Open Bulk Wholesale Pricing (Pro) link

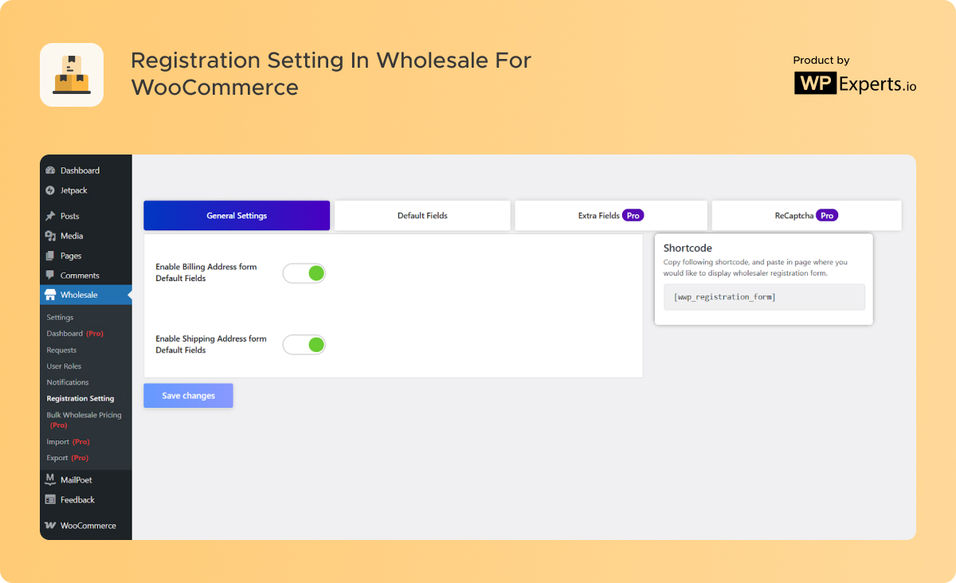(84, 420)
